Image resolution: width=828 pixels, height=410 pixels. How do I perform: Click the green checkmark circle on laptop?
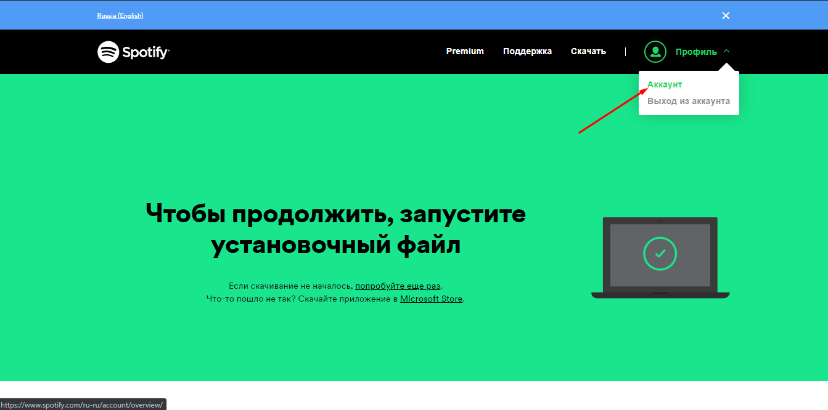[x=660, y=253]
